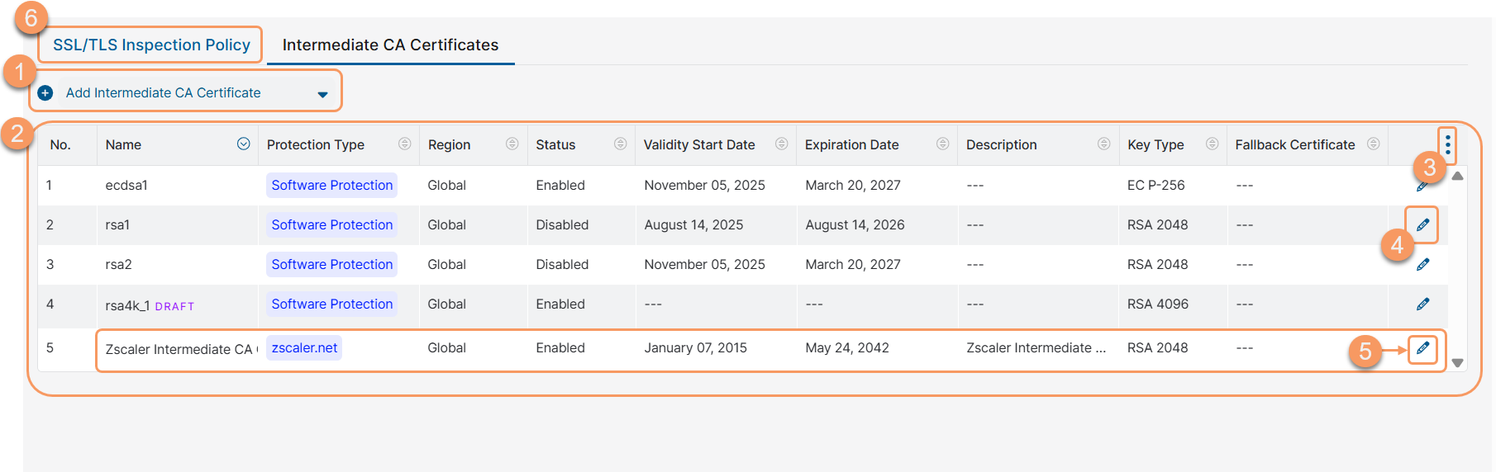1496x472 pixels.
Task: Open table column options three-dot menu
Action: [1447, 145]
